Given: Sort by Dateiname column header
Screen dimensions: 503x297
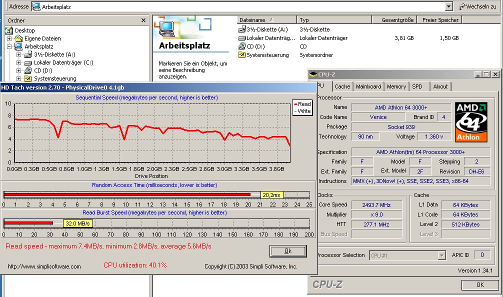Looking at the screenshot, I should pos(266,20).
